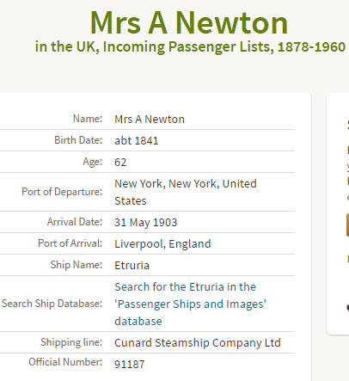Select the official number 91187
The height and width of the screenshot is (381, 349).
point(130,364)
